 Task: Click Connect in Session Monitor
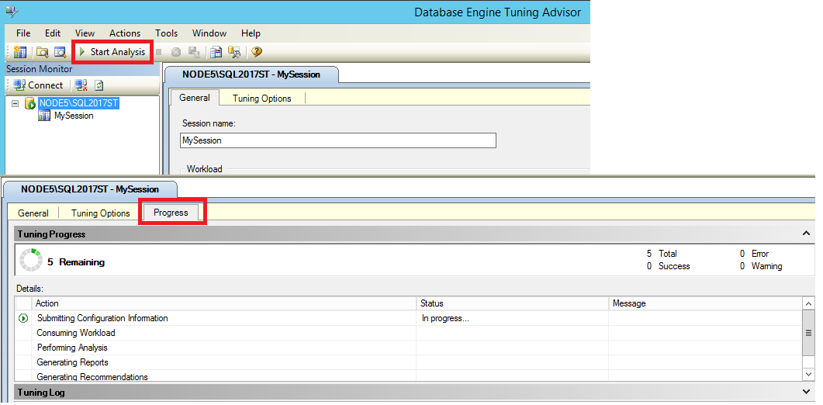pos(39,85)
